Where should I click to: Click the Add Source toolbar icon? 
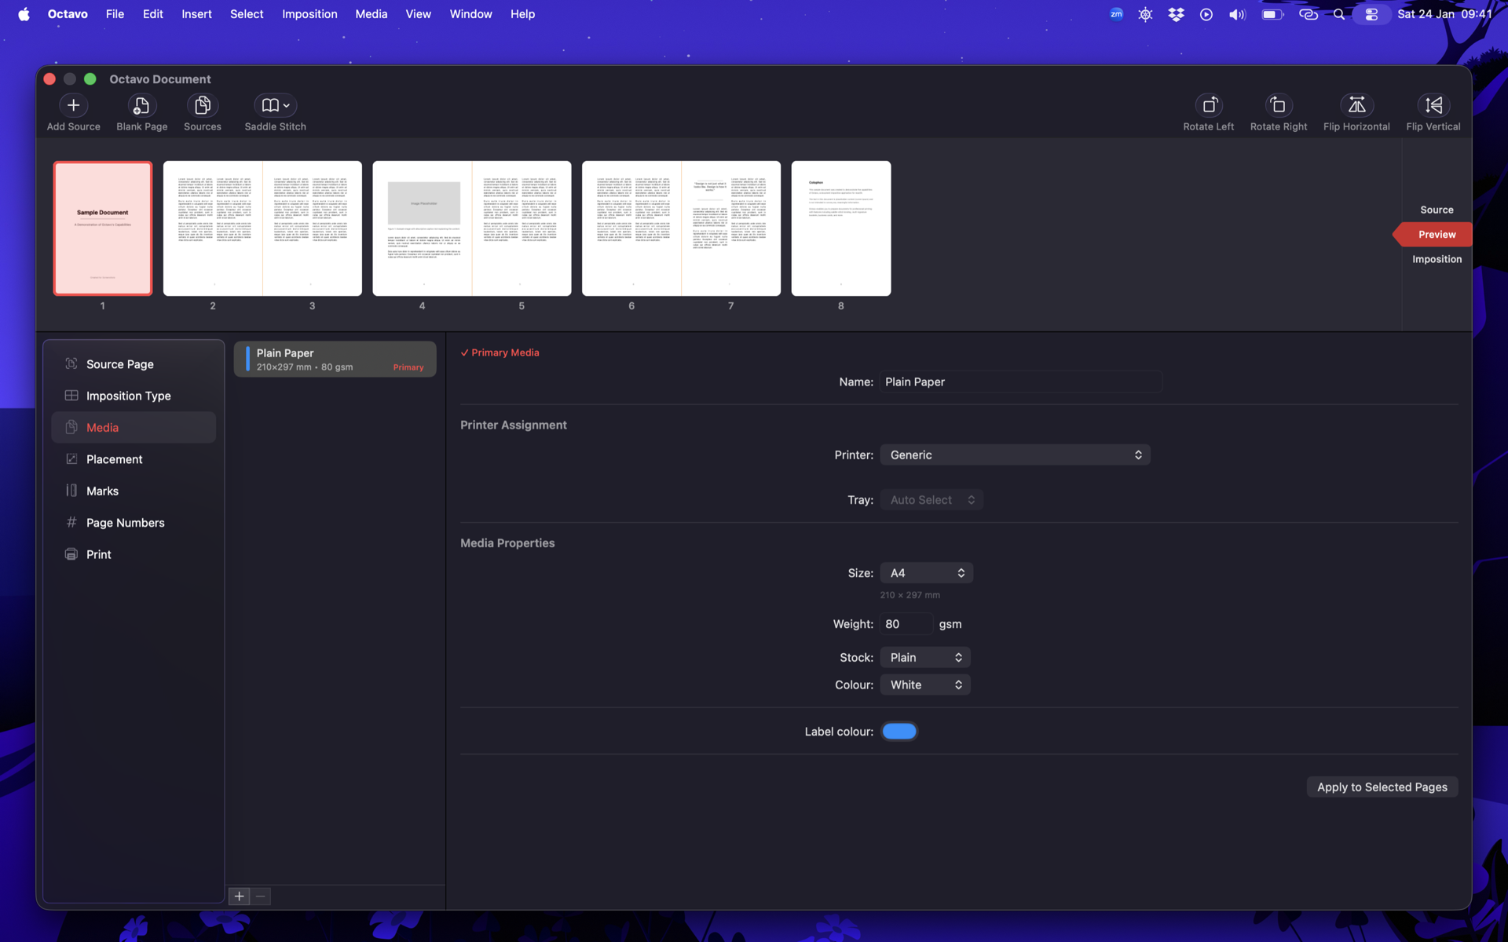(73, 105)
